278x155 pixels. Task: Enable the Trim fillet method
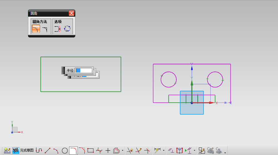(x=36, y=29)
